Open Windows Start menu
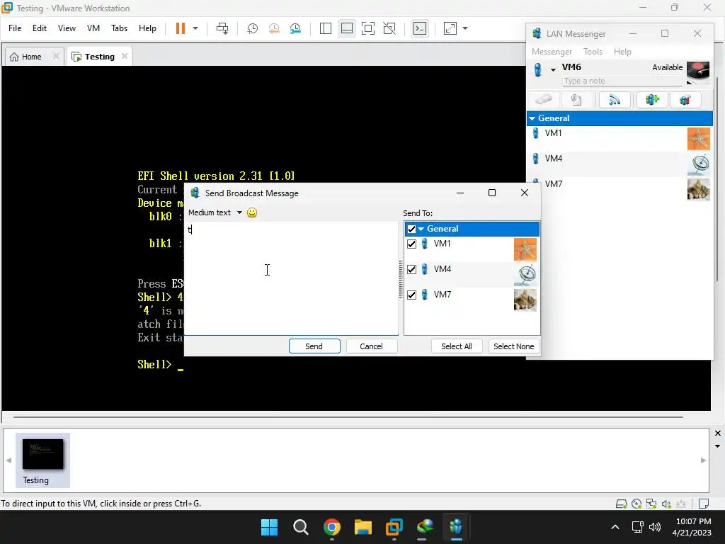 270,527
